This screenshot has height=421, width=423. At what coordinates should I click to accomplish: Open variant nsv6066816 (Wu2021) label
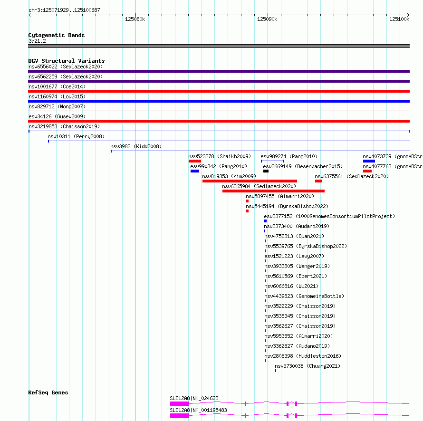[291, 286]
